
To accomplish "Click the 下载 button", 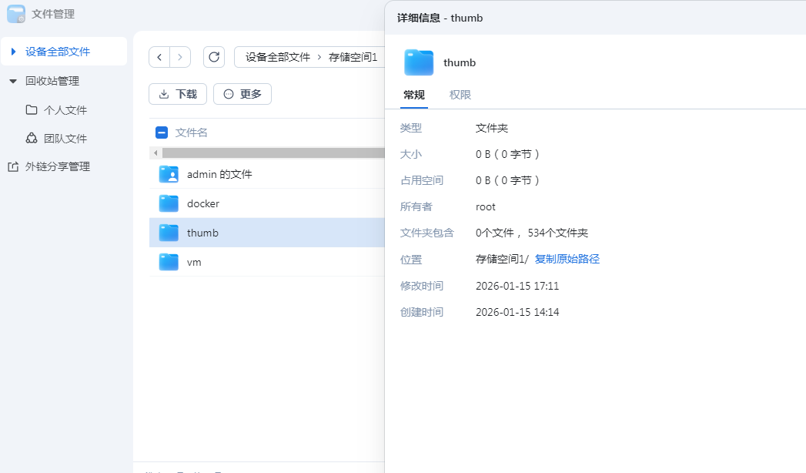I will (178, 94).
